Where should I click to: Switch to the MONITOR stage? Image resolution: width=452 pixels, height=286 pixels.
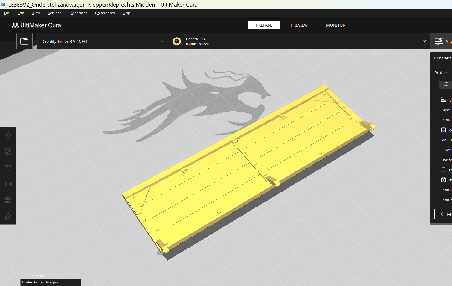(x=336, y=25)
